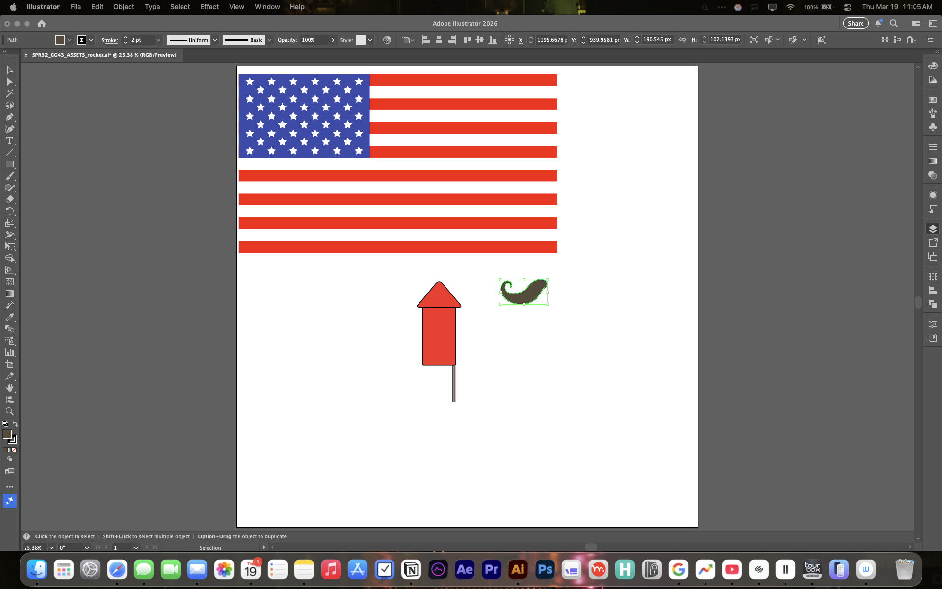Toggle the change screen mode button
942x589 pixels.
[x=9, y=471]
